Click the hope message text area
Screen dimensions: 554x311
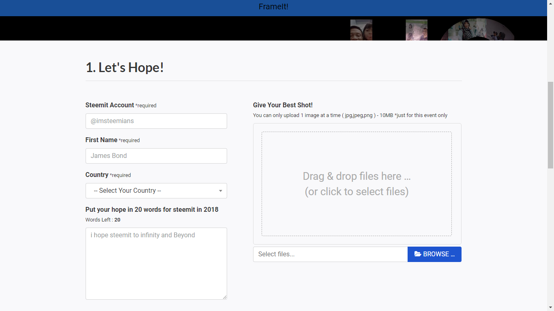156,264
